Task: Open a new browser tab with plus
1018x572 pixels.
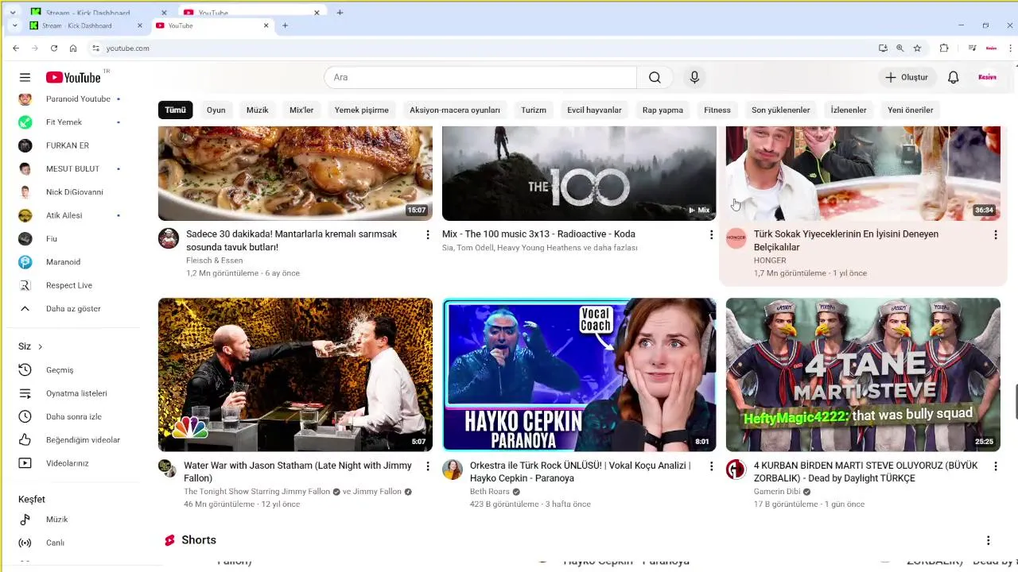Action: (285, 25)
